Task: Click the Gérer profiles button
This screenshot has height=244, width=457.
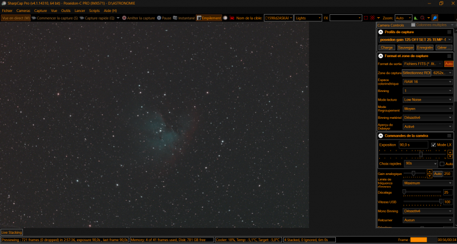Action: point(444,47)
